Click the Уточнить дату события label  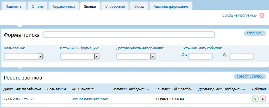click(x=203, y=48)
